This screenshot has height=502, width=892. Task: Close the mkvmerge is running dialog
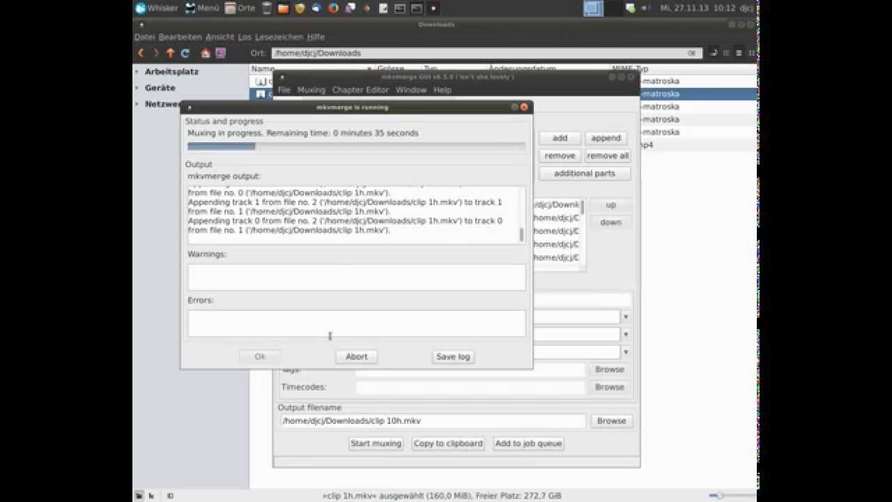[524, 107]
